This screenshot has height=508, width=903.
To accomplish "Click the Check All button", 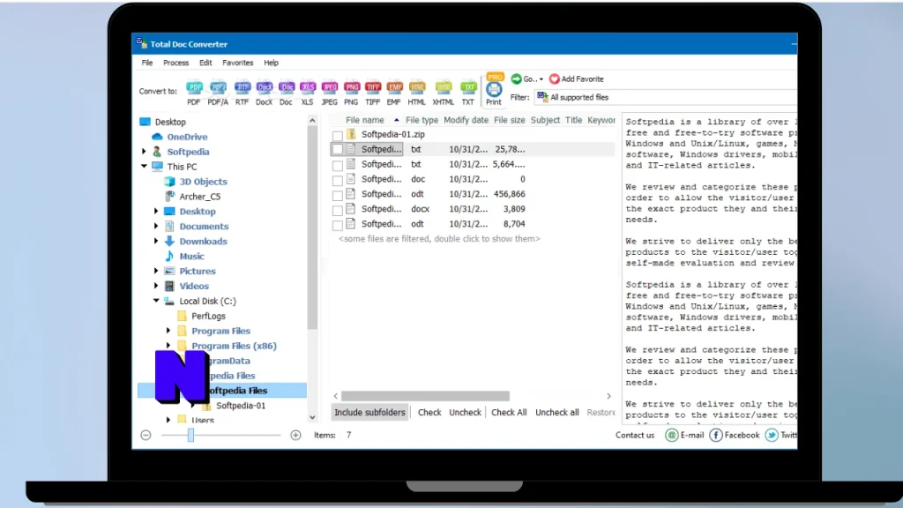I will click(509, 413).
